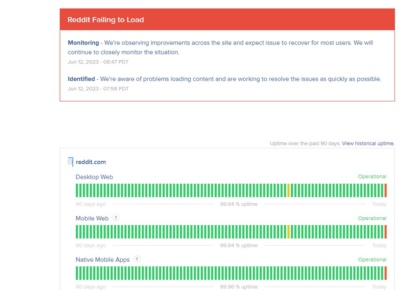Click timestamp Jun 12, 2023 - 07:58 PDT
Image resolution: width=416 pixels, height=290 pixels.
tap(98, 88)
